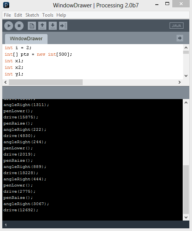192x231 pixels.
Task: Click the editor scroll down arrow
Action: coord(186,76)
